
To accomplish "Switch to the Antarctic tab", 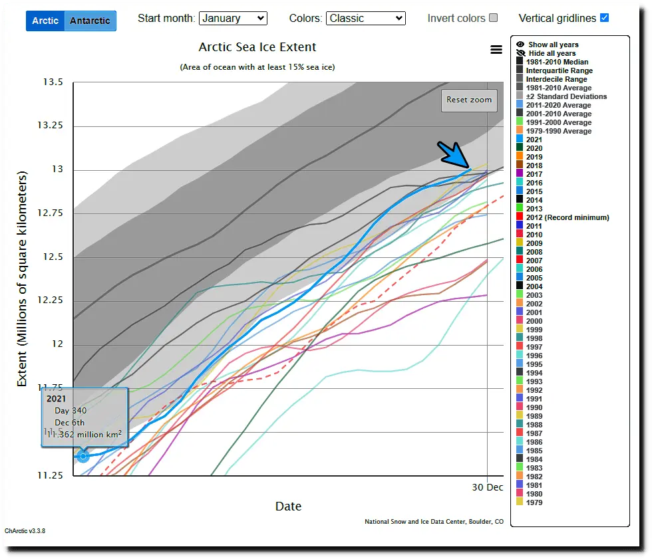I will point(90,21).
